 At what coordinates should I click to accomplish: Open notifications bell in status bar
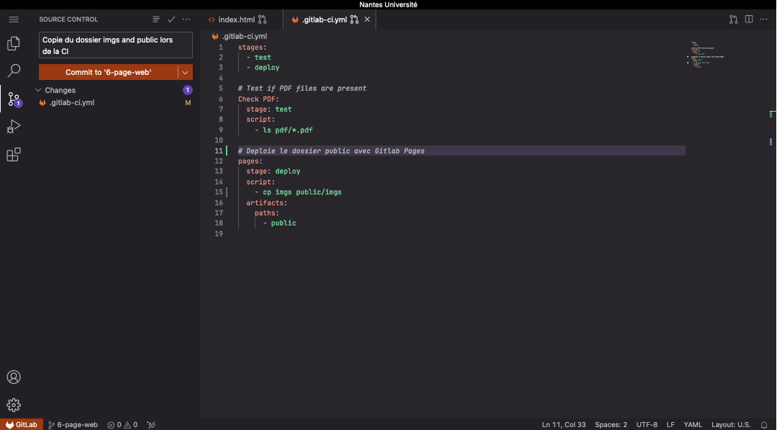click(x=764, y=424)
